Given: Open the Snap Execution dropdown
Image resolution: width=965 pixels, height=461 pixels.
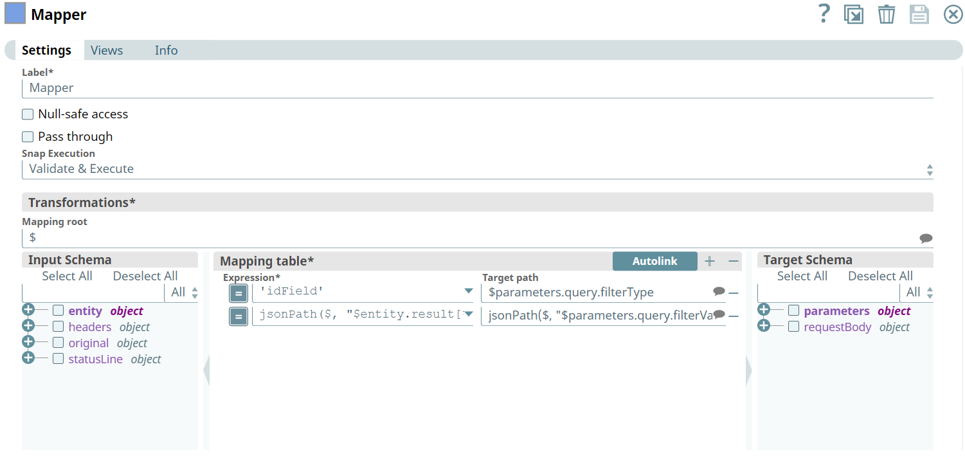Looking at the screenshot, I should click(x=478, y=170).
